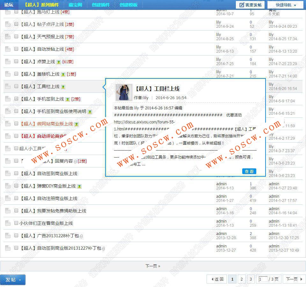Click thread icon beside 天气预报上线 post
This screenshot has width=306, height=287.
8,36
